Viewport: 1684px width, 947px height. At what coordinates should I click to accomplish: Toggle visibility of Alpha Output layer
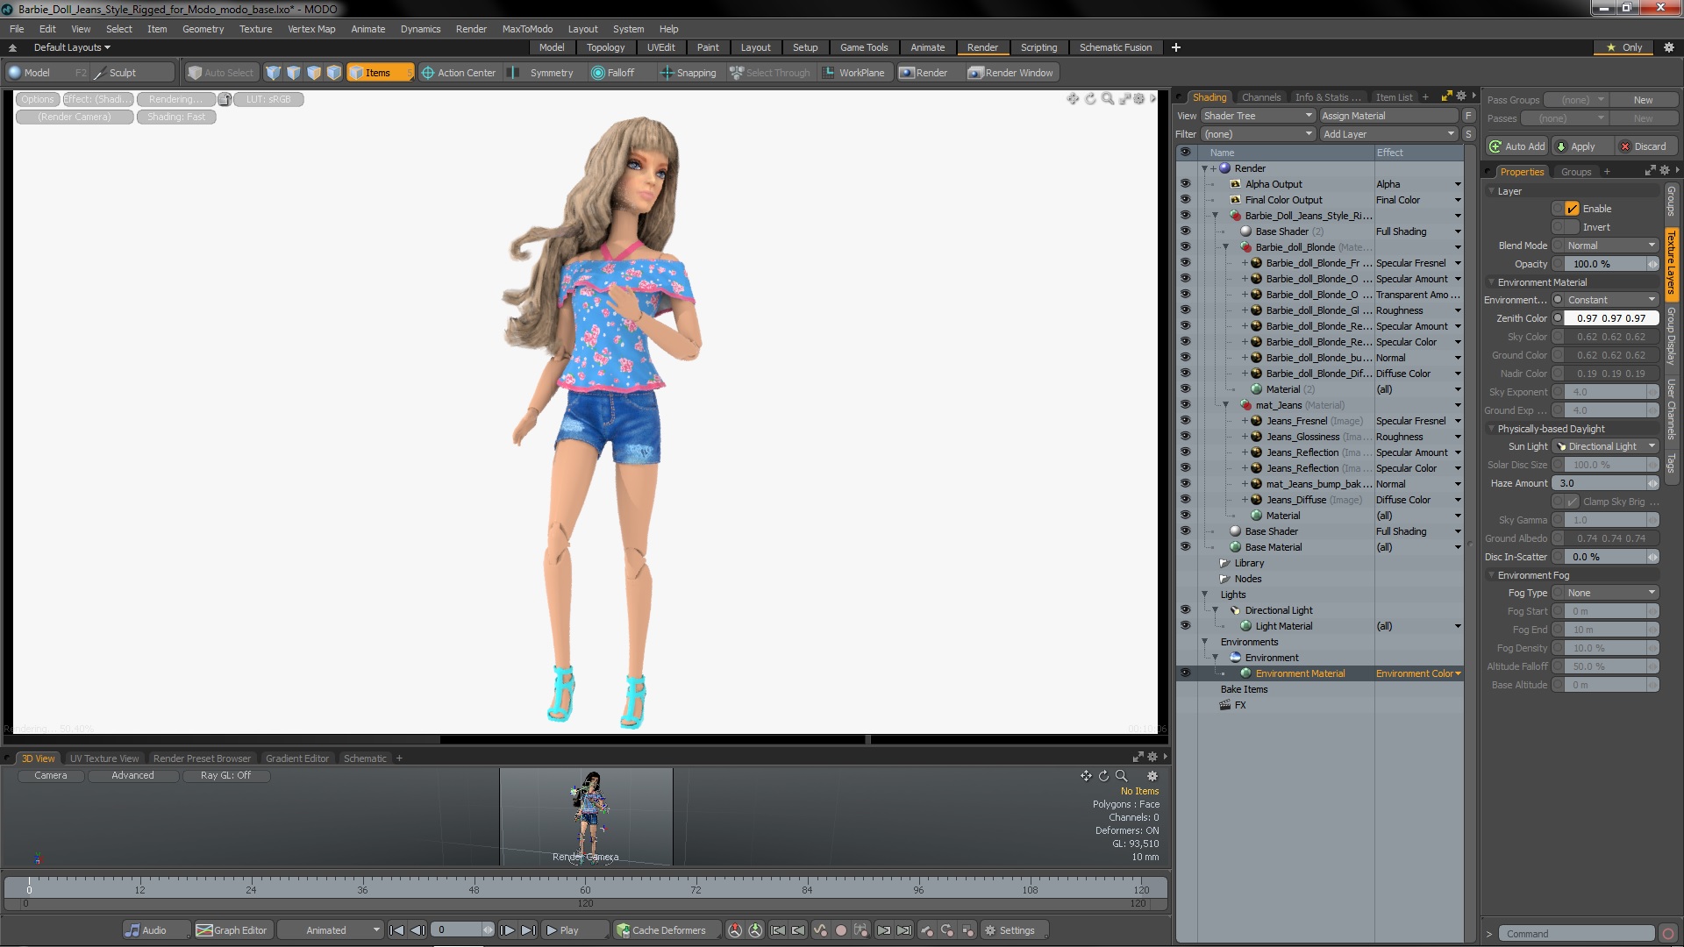coord(1185,184)
